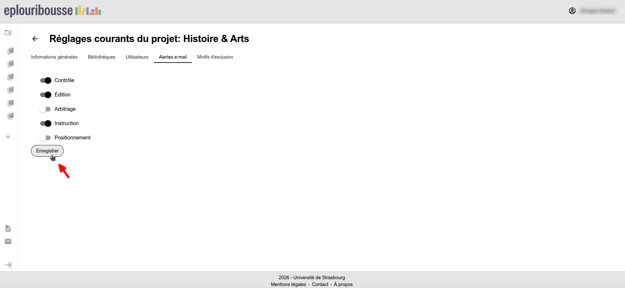Image resolution: width=625 pixels, height=288 pixels.
Task: Switch off the Instruction alert toggle
Action: tap(45, 123)
